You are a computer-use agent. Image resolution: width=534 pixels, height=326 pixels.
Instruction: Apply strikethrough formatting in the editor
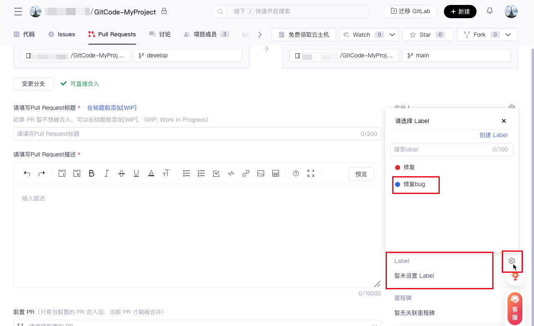[x=122, y=174]
